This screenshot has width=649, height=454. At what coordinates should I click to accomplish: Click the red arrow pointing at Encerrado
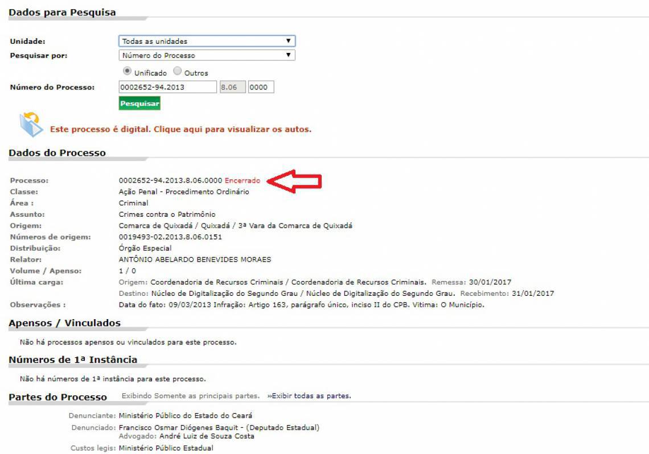(295, 180)
